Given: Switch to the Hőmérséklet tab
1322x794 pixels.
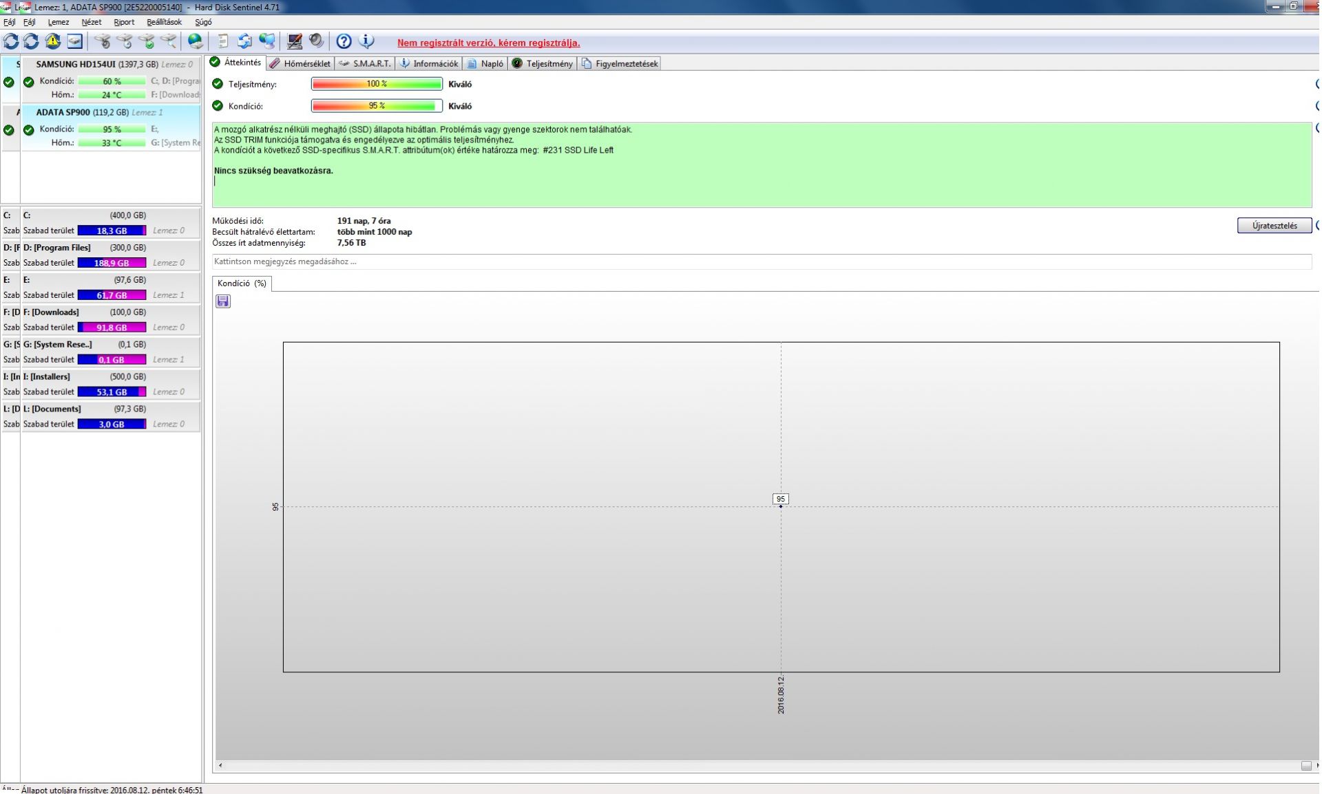Looking at the screenshot, I should click(300, 63).
